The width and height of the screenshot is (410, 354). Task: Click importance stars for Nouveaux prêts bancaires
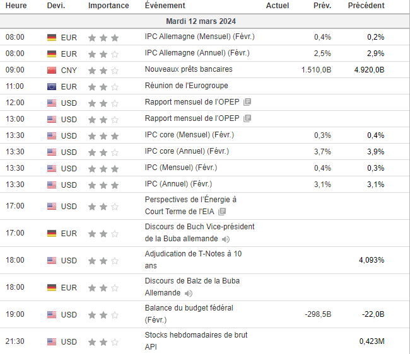103,70
